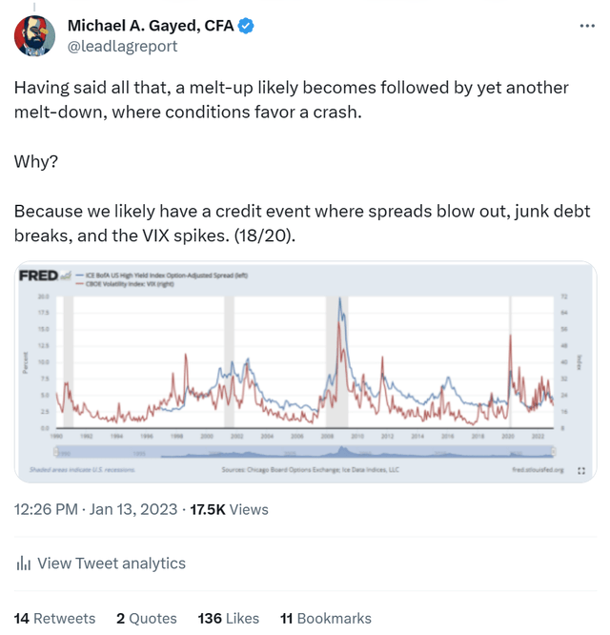Screen dimensions: 610x635
Task: Show the 14 Retweets list
Action: point(54,619)
